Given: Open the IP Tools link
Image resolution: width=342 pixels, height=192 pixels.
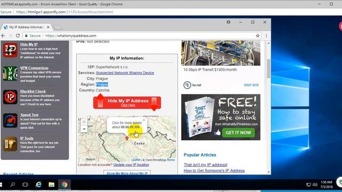Looking at the screenshot, I should click(x=27, y=139).
